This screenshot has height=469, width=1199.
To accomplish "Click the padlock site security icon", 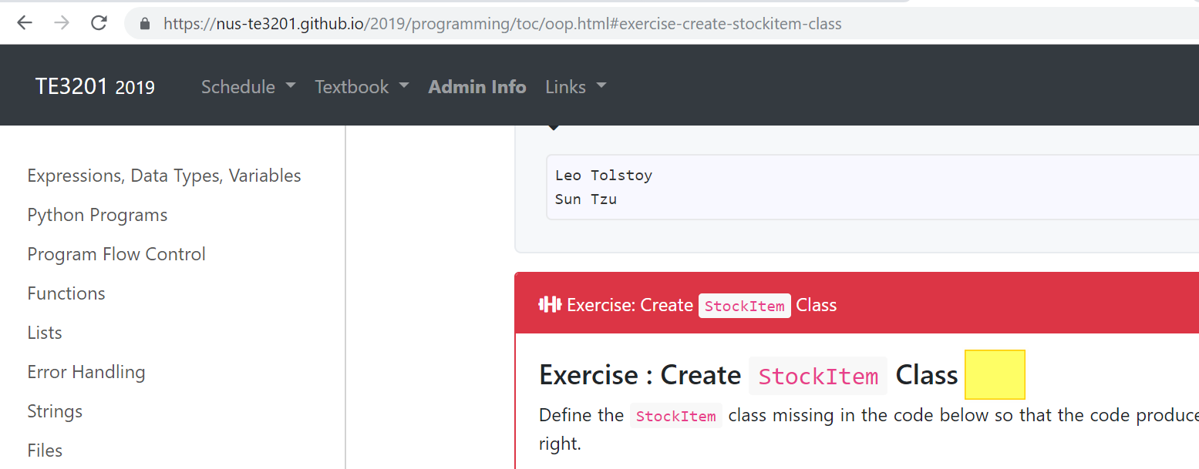I will 144,24.
